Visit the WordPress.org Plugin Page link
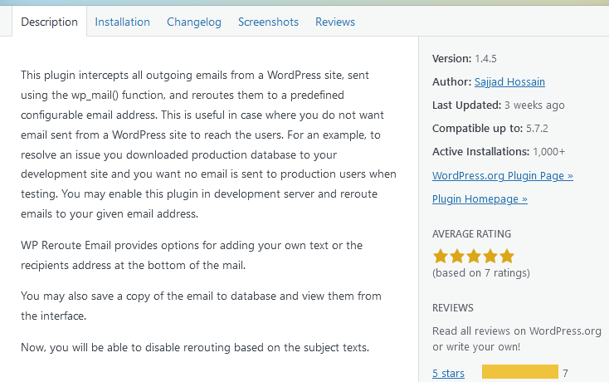Screen dimensions: 609x382 click(x=503, y=176)
